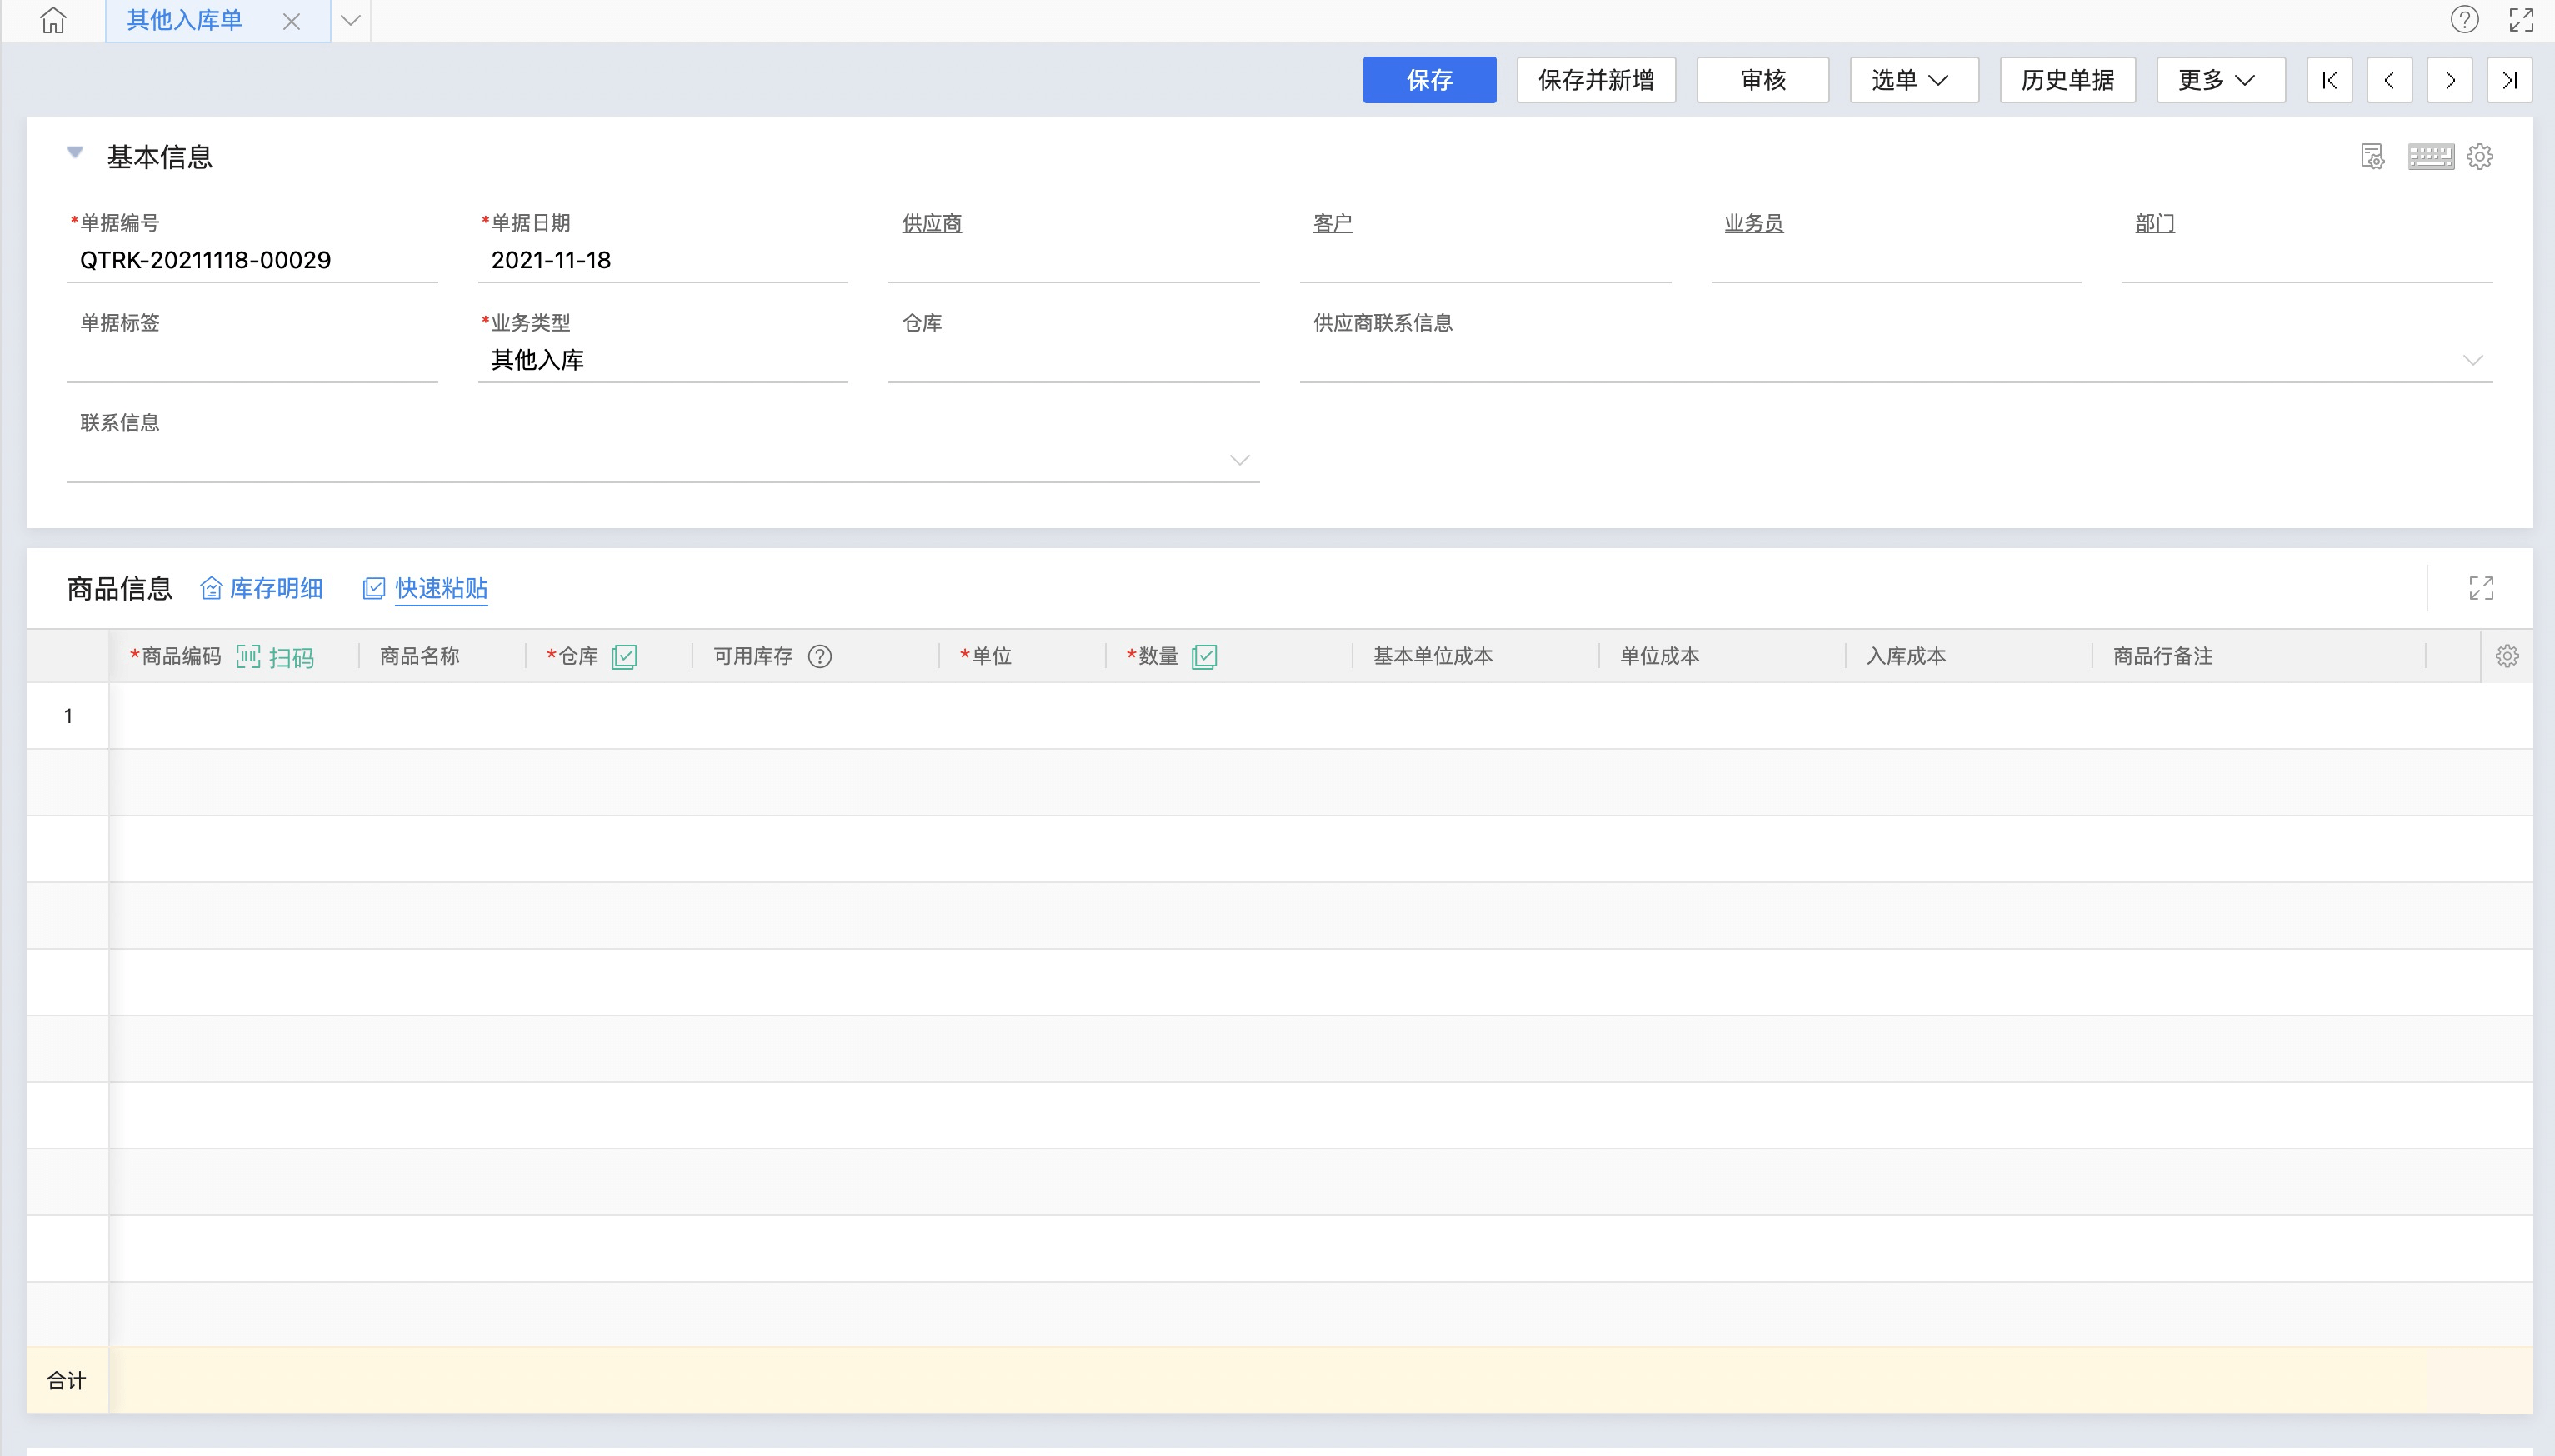Open basic info settings gear
This screenshot has width=2555, height=1456.
2479,157
